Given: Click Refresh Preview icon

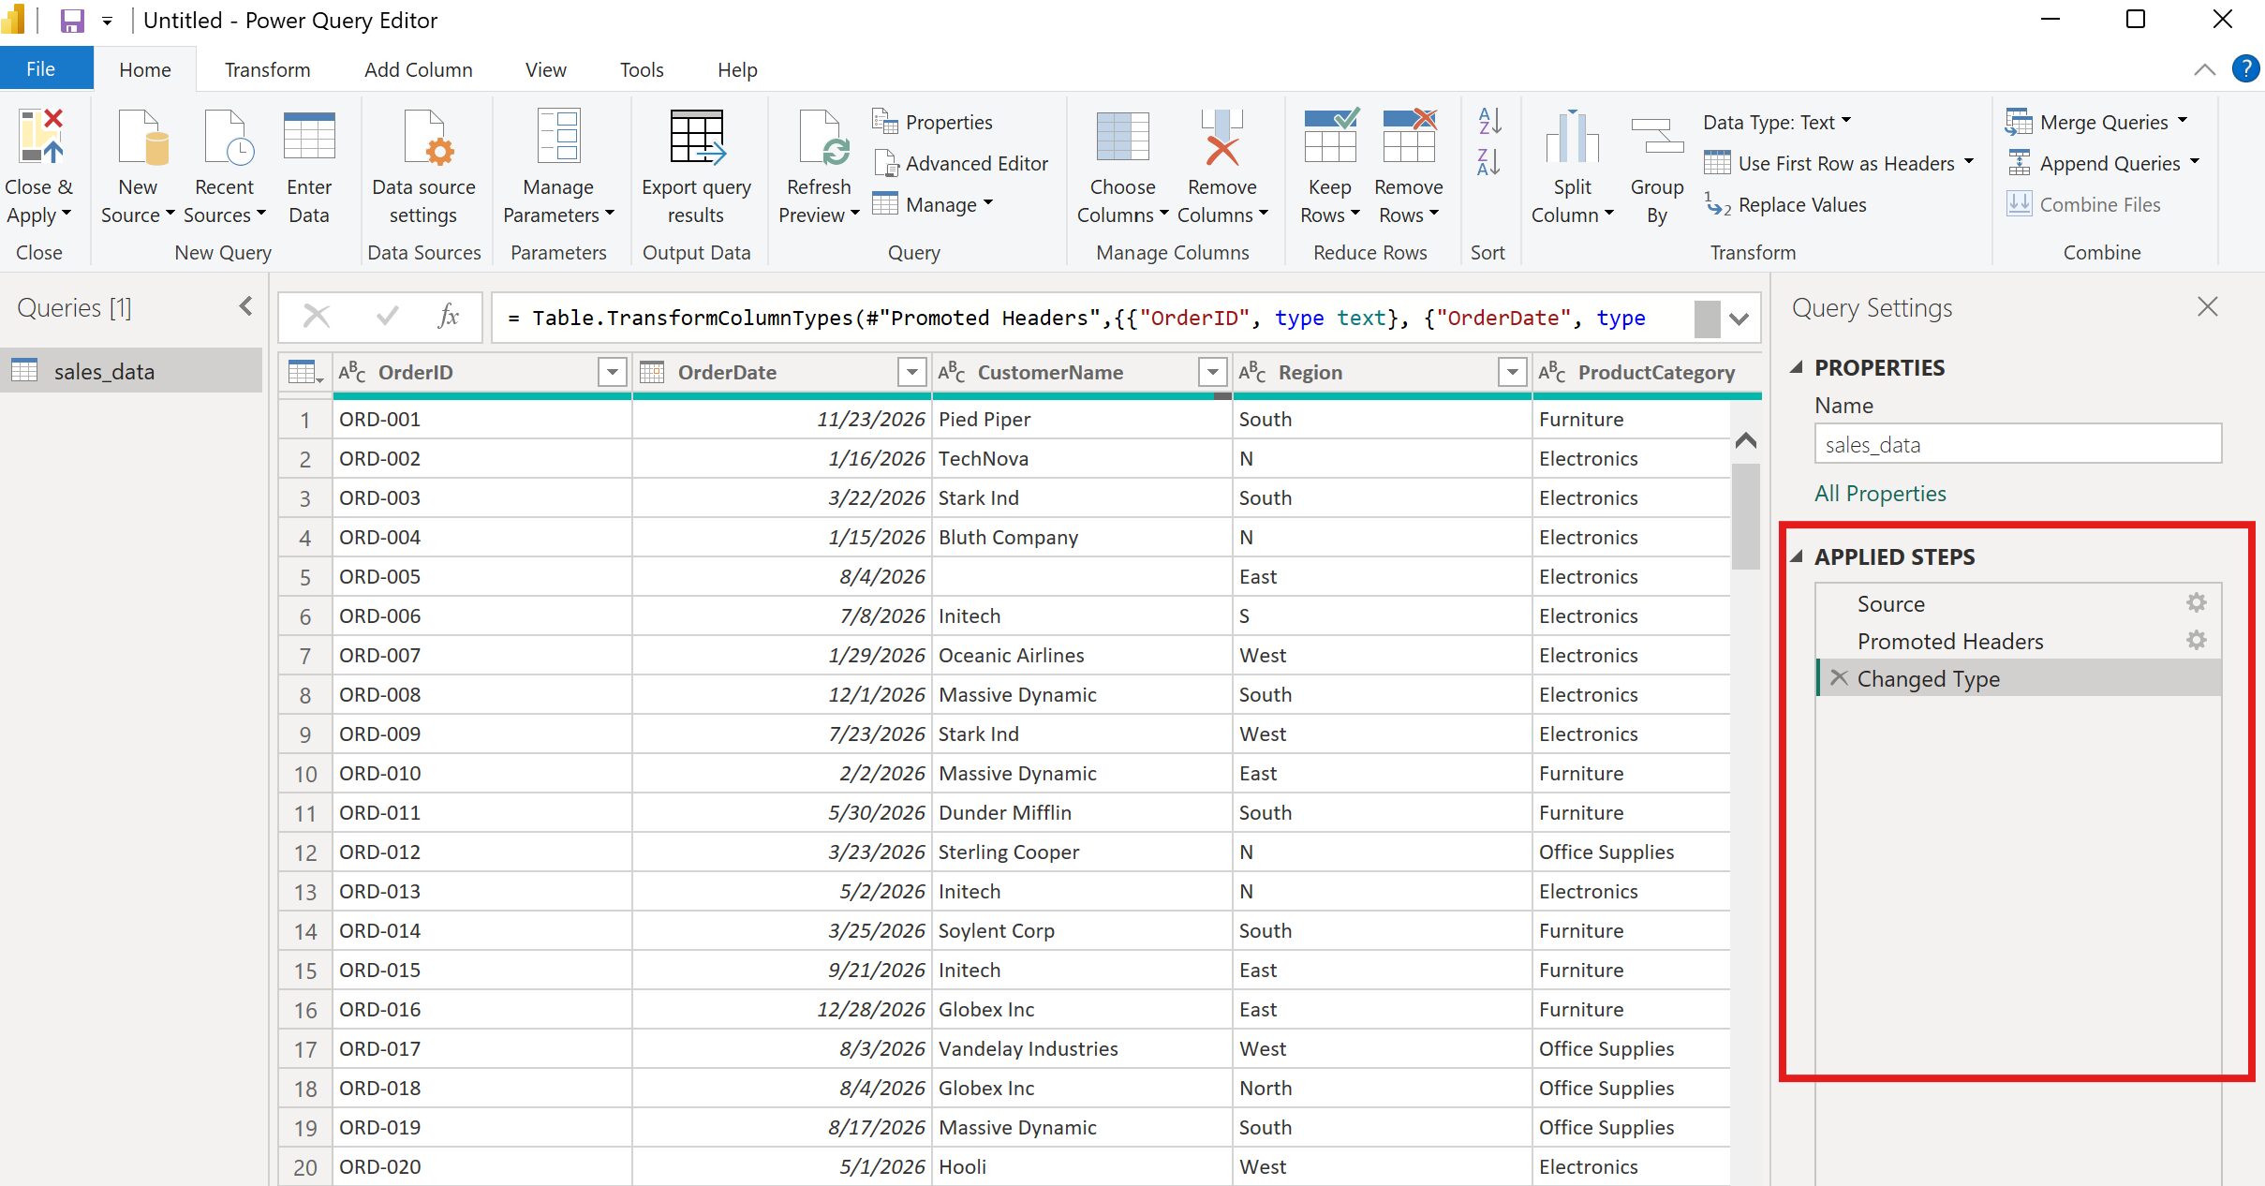Looking at the screenshot, I should click(822, 137).
